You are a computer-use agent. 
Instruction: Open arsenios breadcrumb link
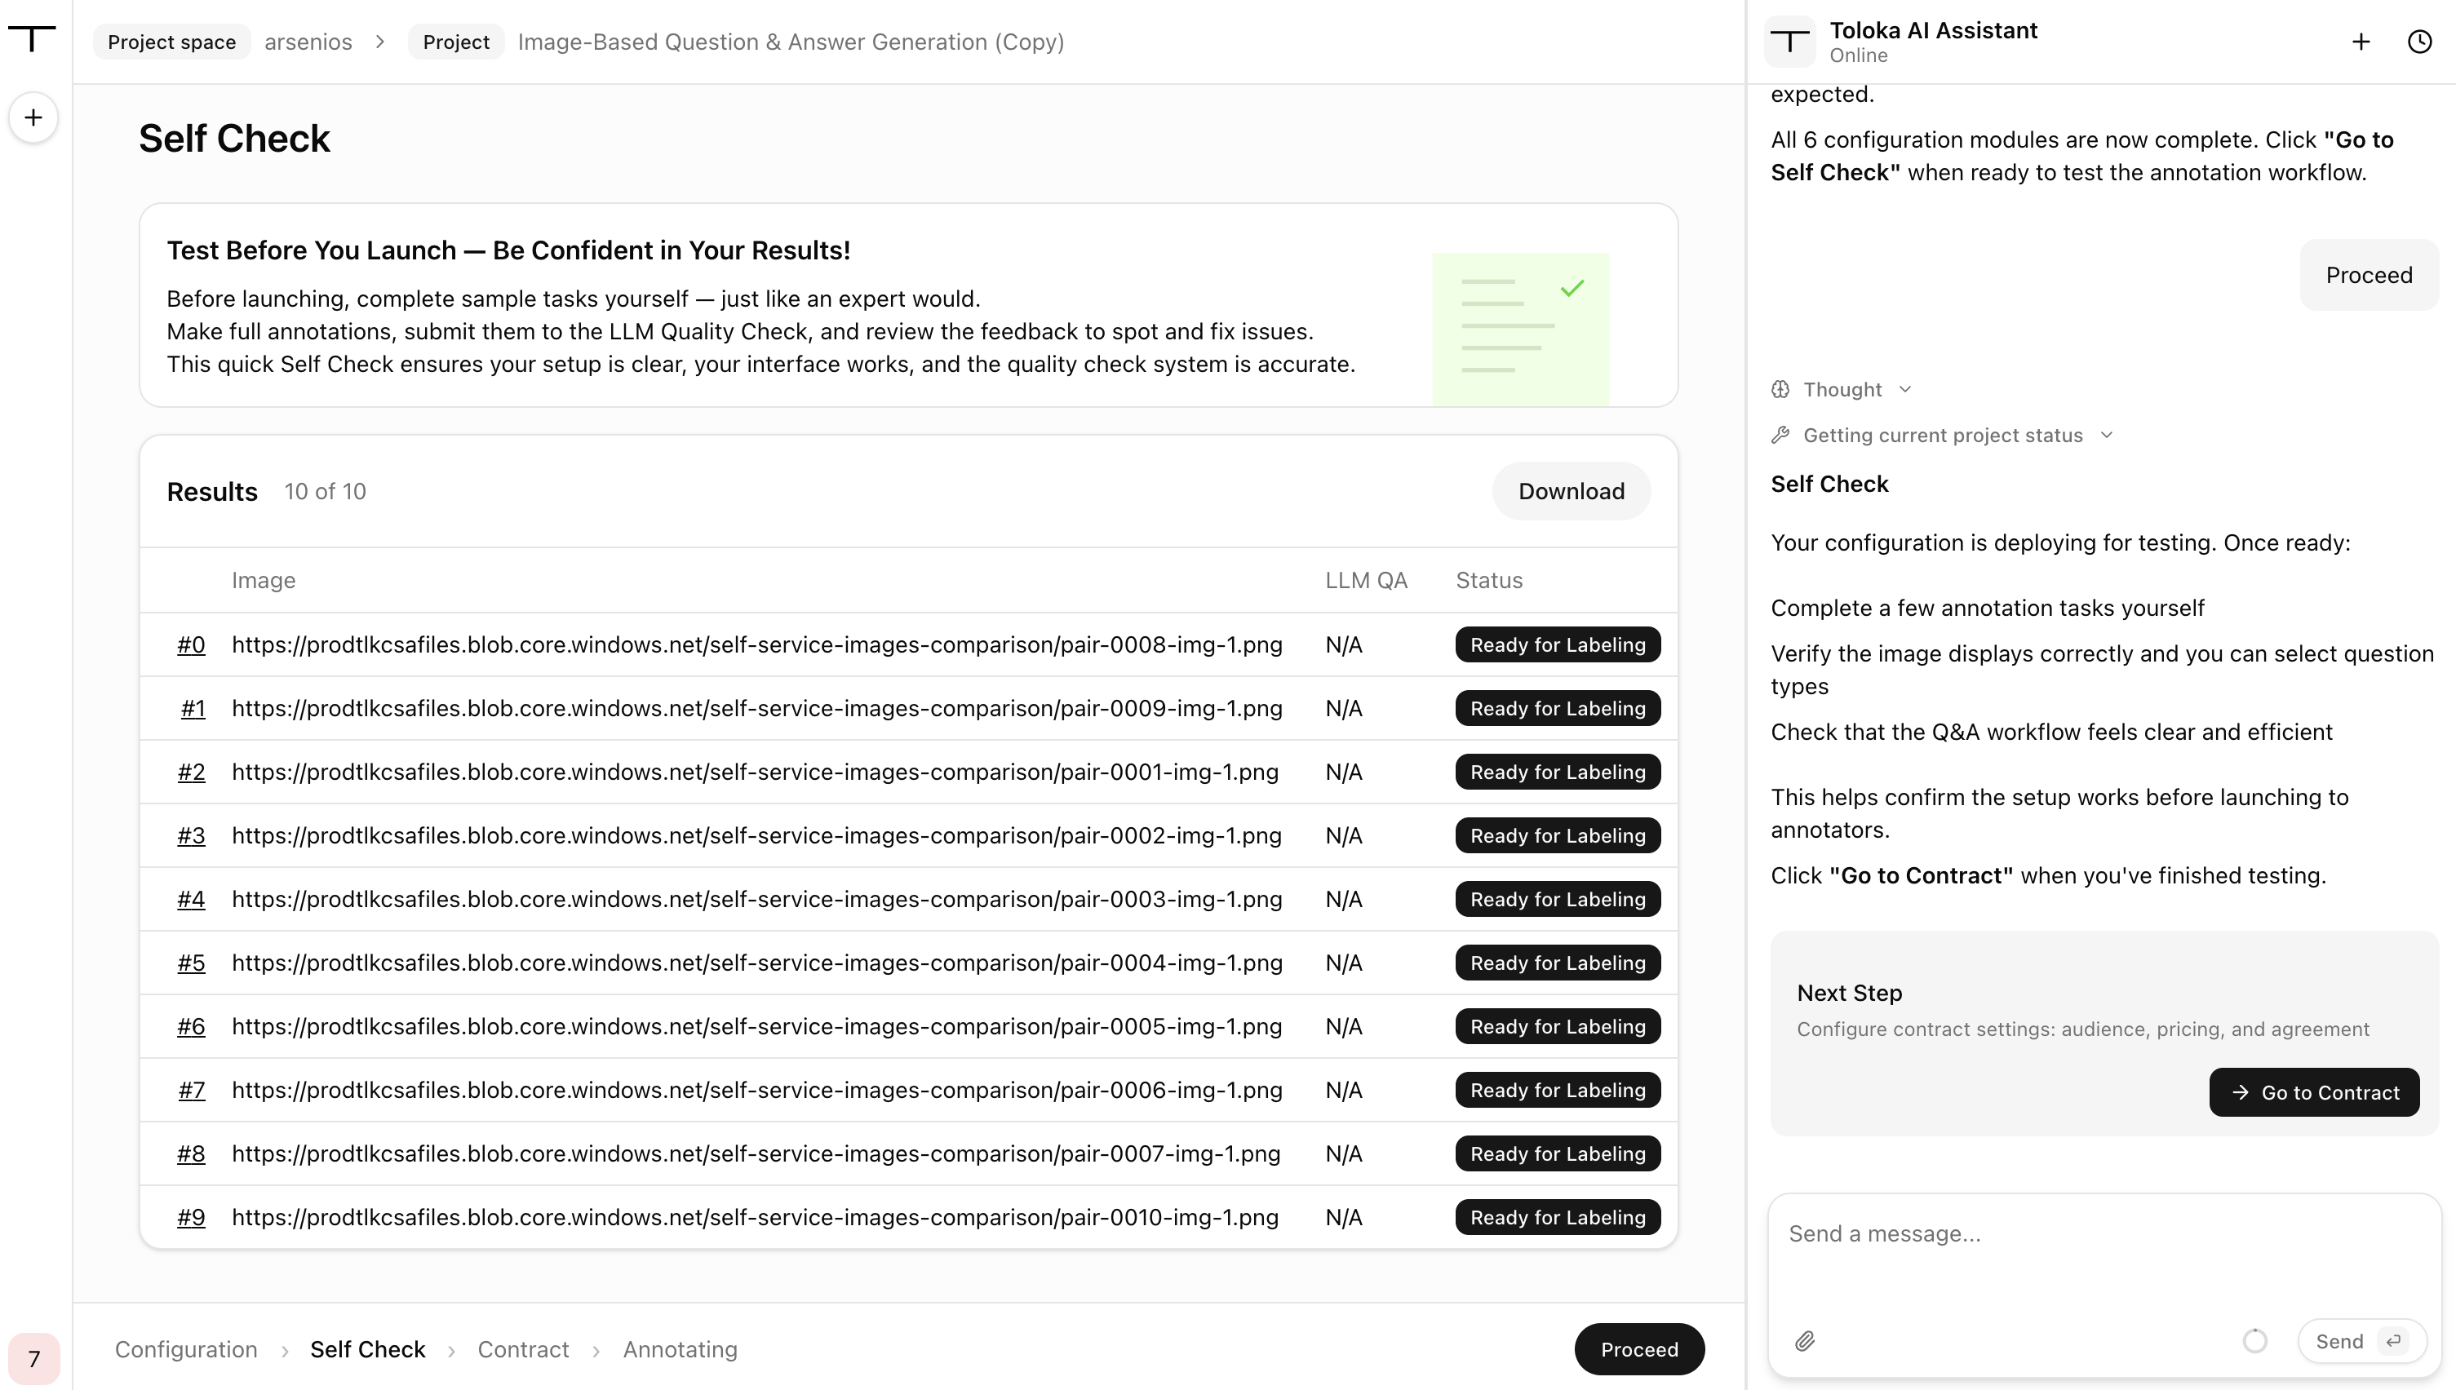(x=308, y=42)
